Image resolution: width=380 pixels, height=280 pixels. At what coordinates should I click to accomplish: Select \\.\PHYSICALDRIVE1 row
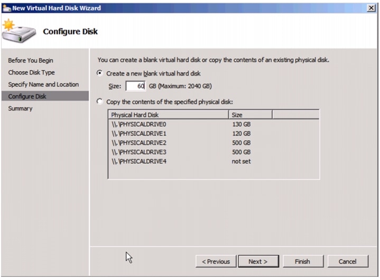214,134
